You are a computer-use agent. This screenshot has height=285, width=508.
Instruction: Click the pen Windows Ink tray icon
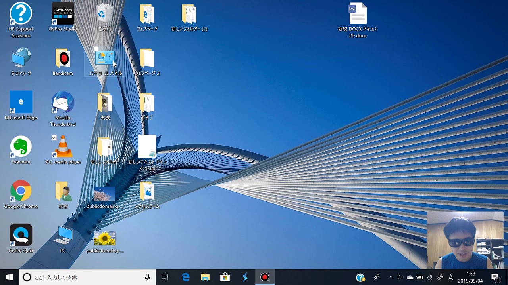click(x=440, y=277)
